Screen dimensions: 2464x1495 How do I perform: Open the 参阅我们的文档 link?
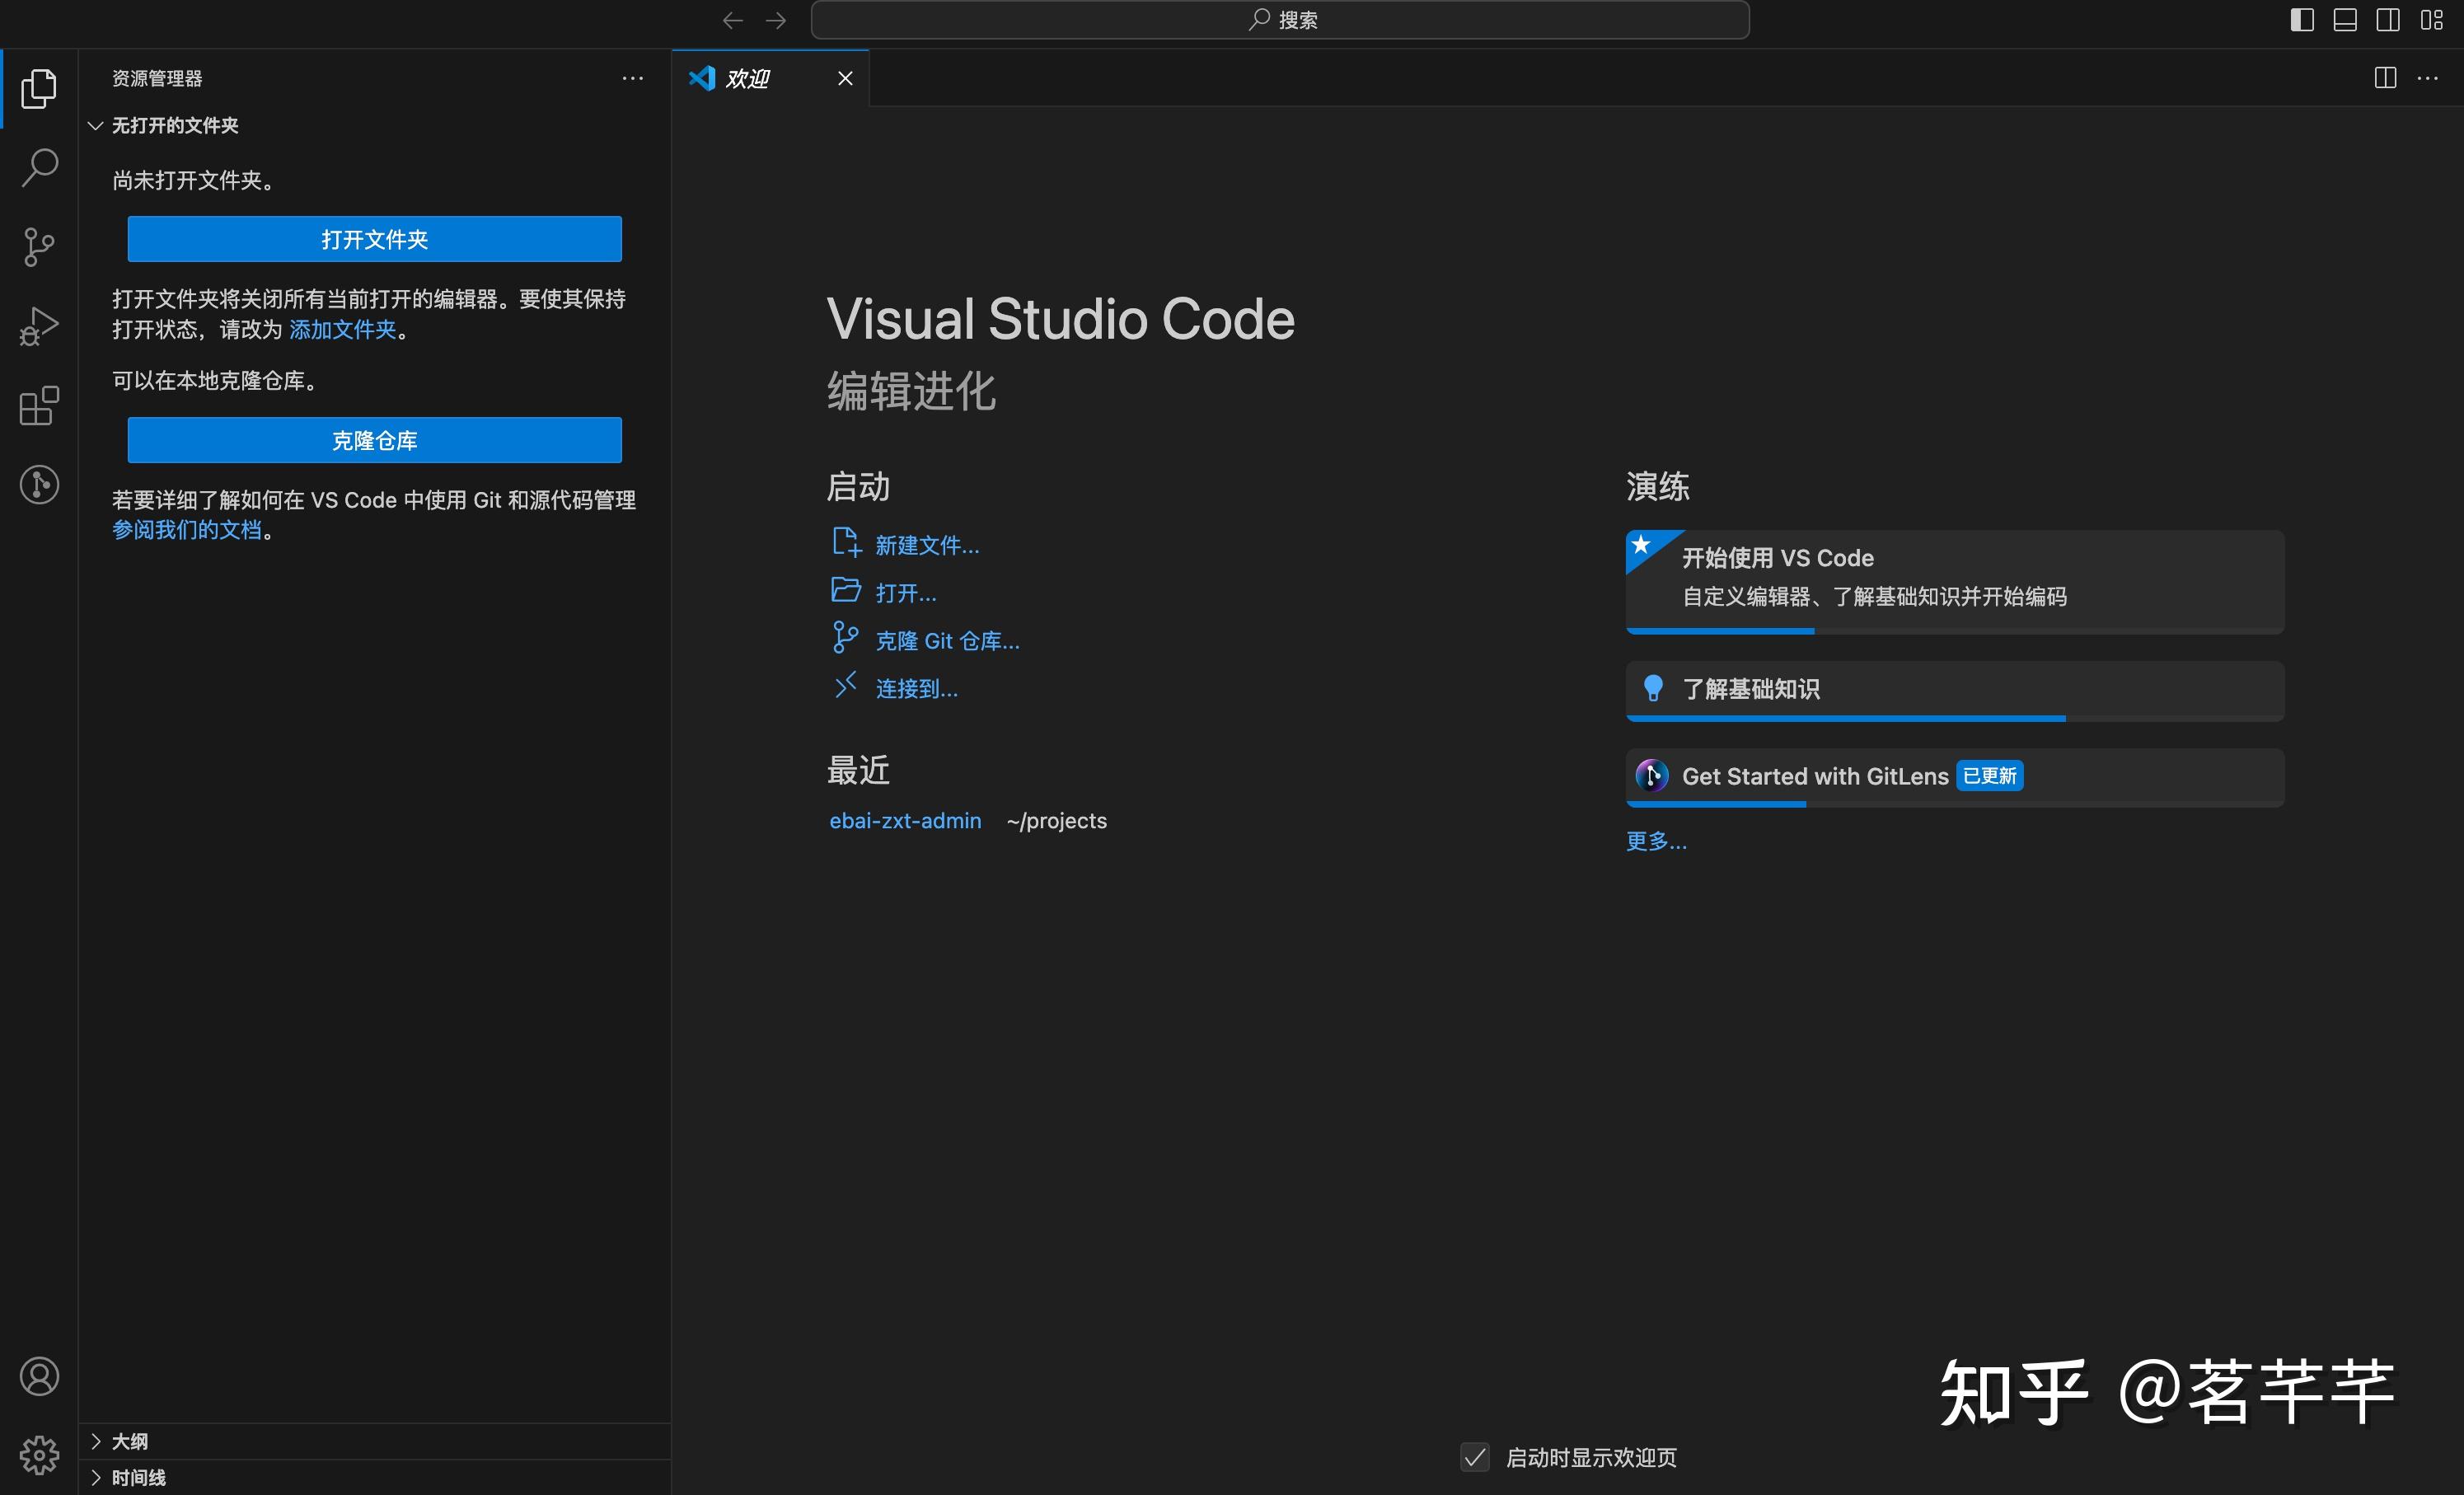pos(187,529)
